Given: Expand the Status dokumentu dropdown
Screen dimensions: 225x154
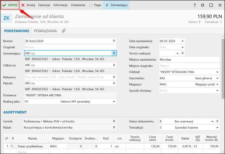Looking at the screenshot, I should 213,121.
